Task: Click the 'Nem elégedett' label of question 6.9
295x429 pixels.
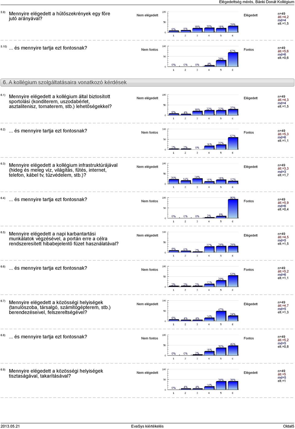Action: click(x=147, y=373)
